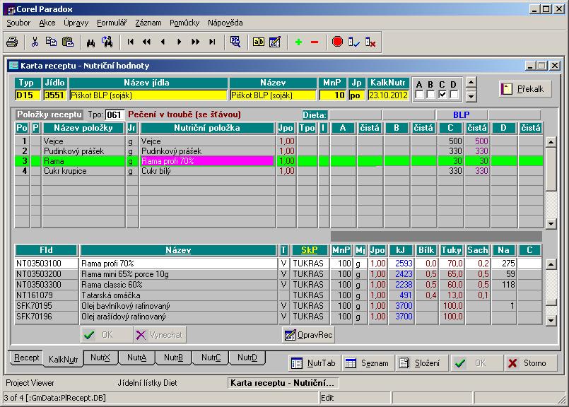Click the Název jídla field Piškot BLP

tap(148, 95)
